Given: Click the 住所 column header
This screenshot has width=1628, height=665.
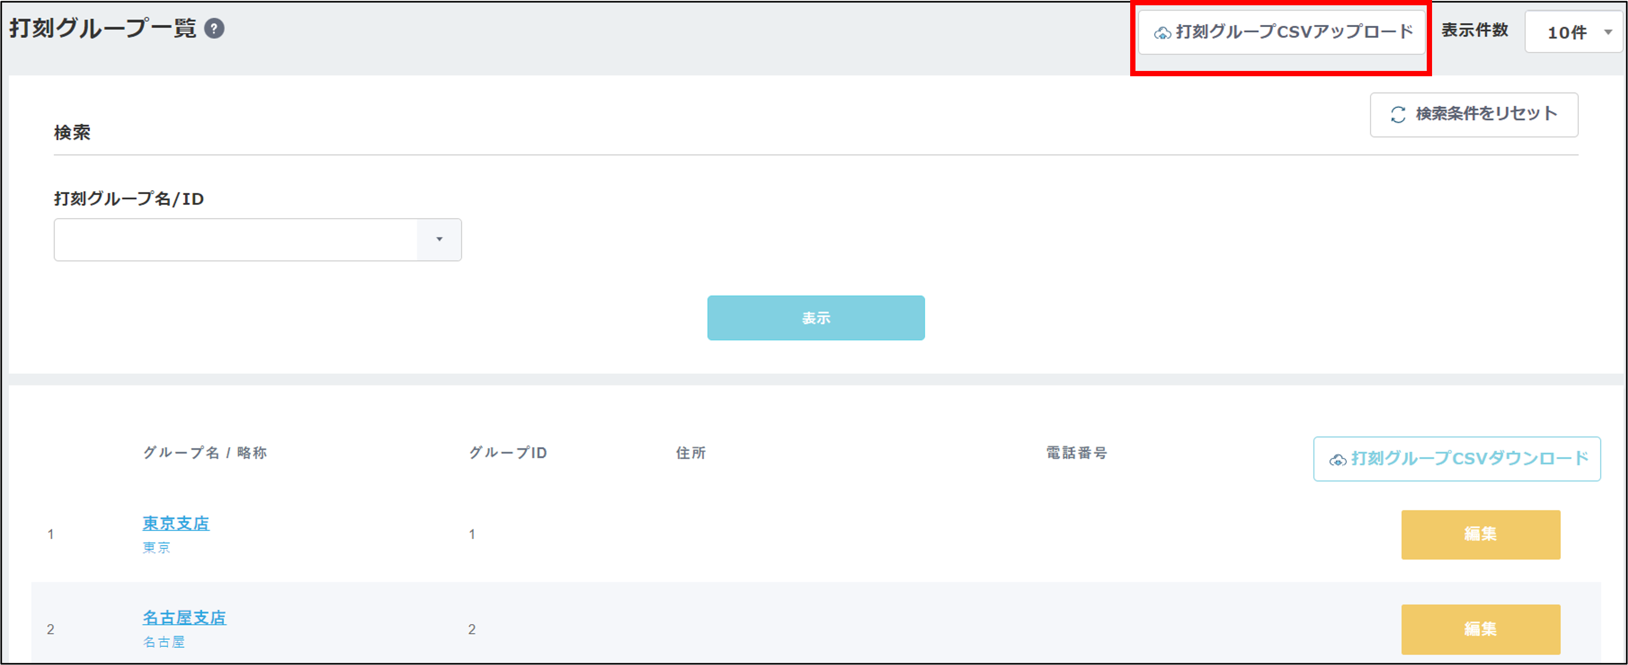Looking at the screenshot, I should [x=690, y=453].
